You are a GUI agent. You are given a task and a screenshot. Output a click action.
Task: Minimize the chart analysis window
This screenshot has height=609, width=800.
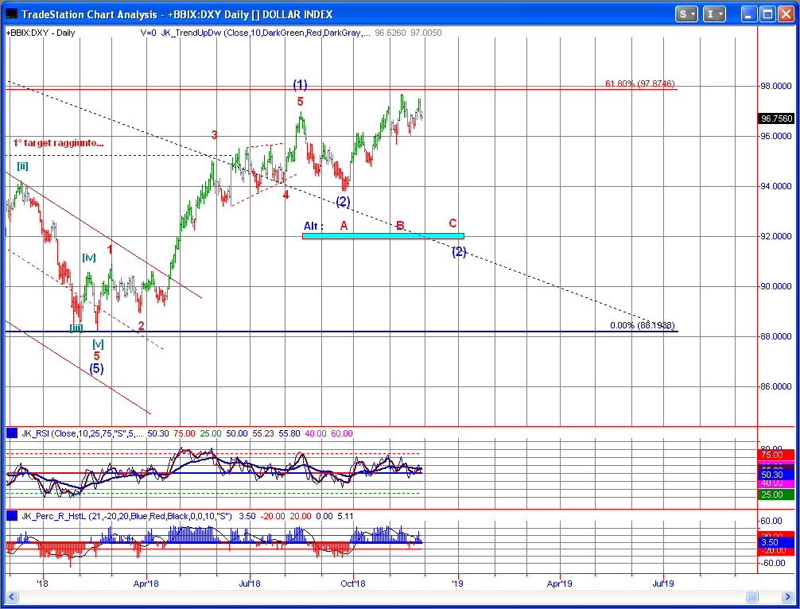point(748,14)
